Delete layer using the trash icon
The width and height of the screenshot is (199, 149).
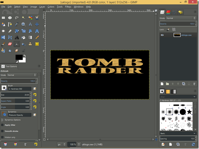pos(194,84)
